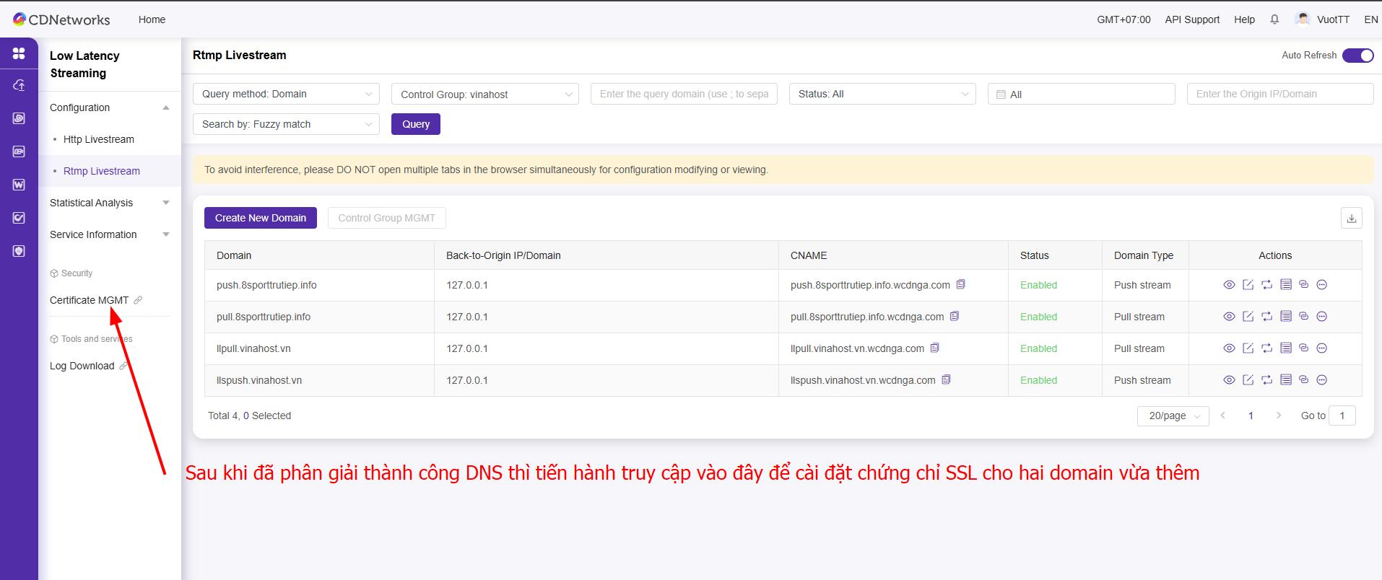This screenshot has width=1382, height=580.
Task: Open the Status All dropdown
Action: click(882, 94)
